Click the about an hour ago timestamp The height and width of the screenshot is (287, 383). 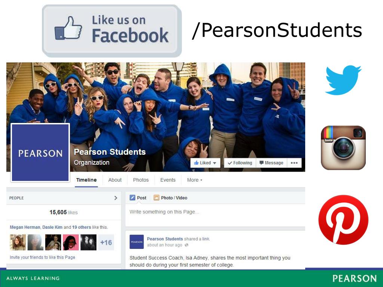pos(165,245)
